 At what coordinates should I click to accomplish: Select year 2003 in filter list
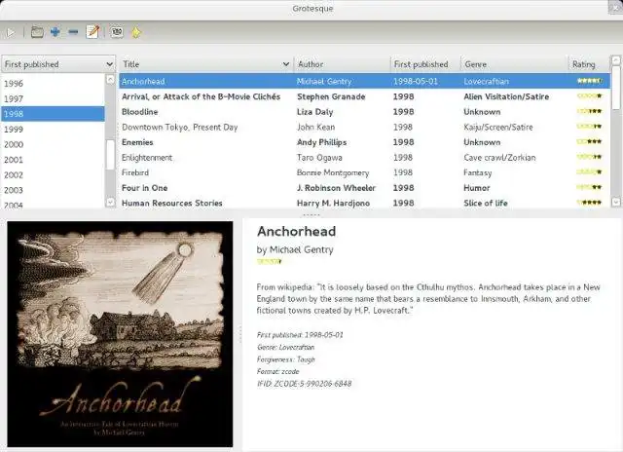click(54, 190)
